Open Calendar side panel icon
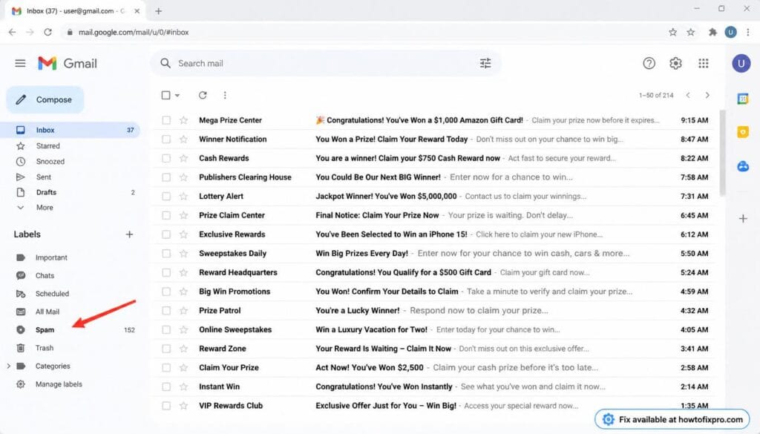This screenshot has width=760, height=434. [x=742, y=99]
